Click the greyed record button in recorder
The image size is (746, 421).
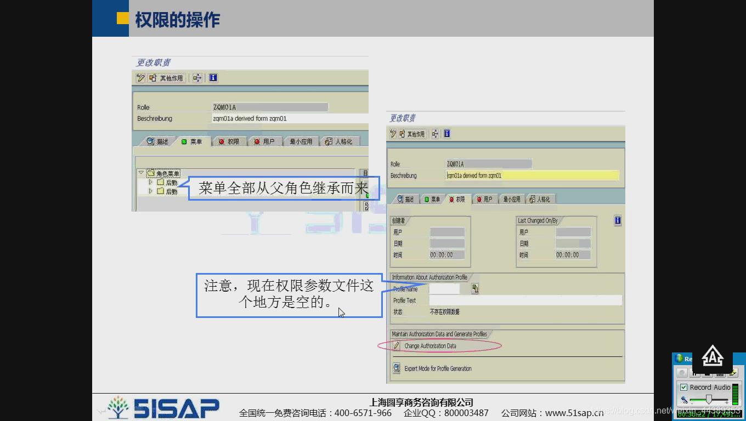681,373
